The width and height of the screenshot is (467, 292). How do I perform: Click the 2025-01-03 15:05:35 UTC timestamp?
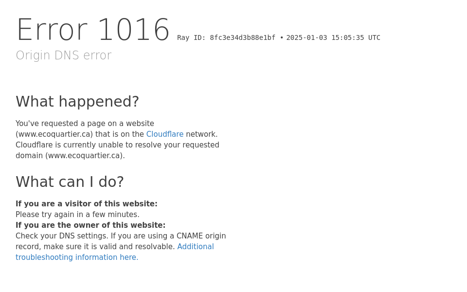333,38
